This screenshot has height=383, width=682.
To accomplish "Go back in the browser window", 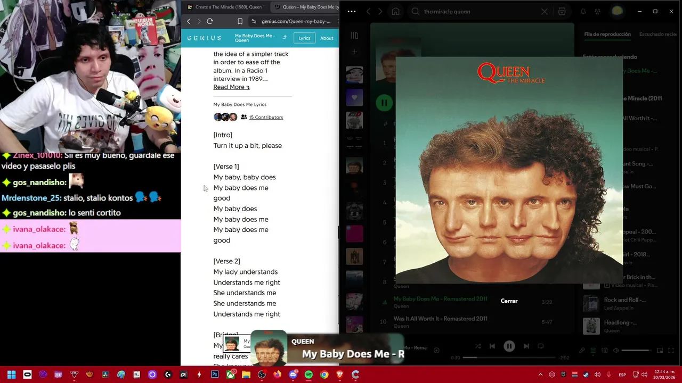I will pos(189,21).
